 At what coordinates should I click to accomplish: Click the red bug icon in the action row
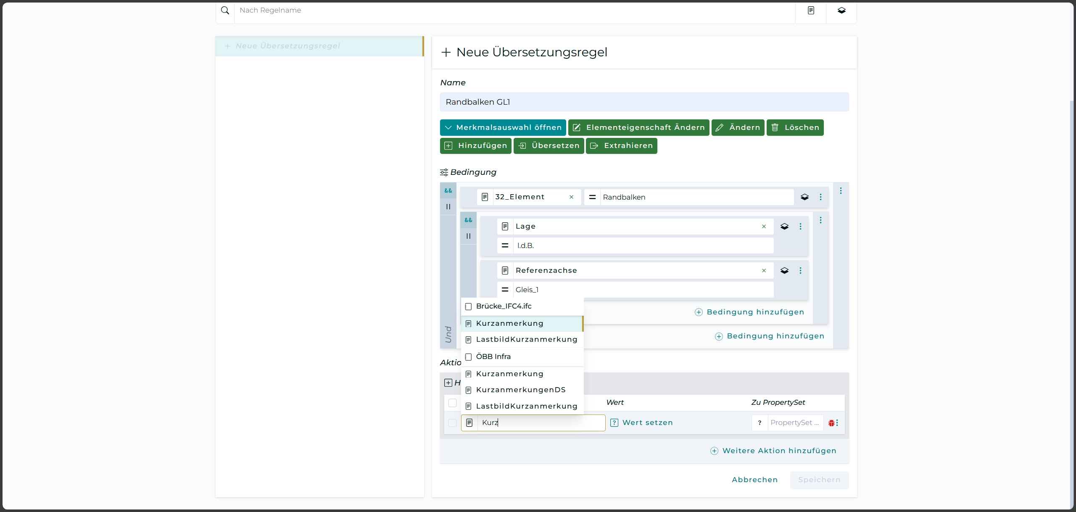click(831, 423)
